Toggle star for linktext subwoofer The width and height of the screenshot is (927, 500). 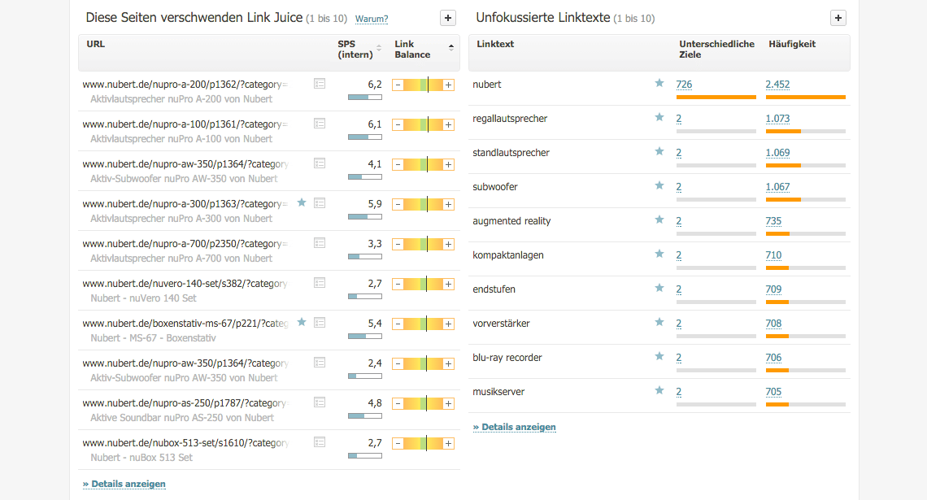[x=659, y=185]
